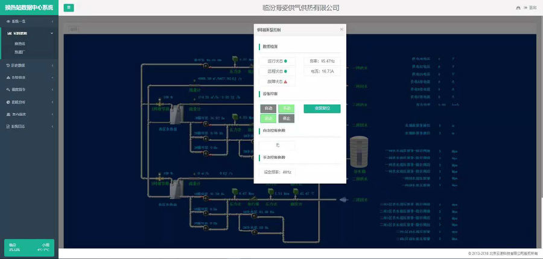The image size is (543, 259).
Task: Click the green dot next to 运行状态
Action: click(285, 61)
